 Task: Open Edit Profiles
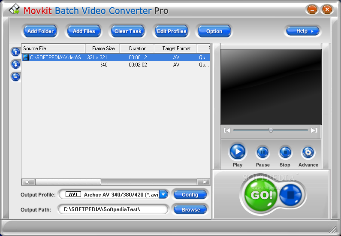172,31
